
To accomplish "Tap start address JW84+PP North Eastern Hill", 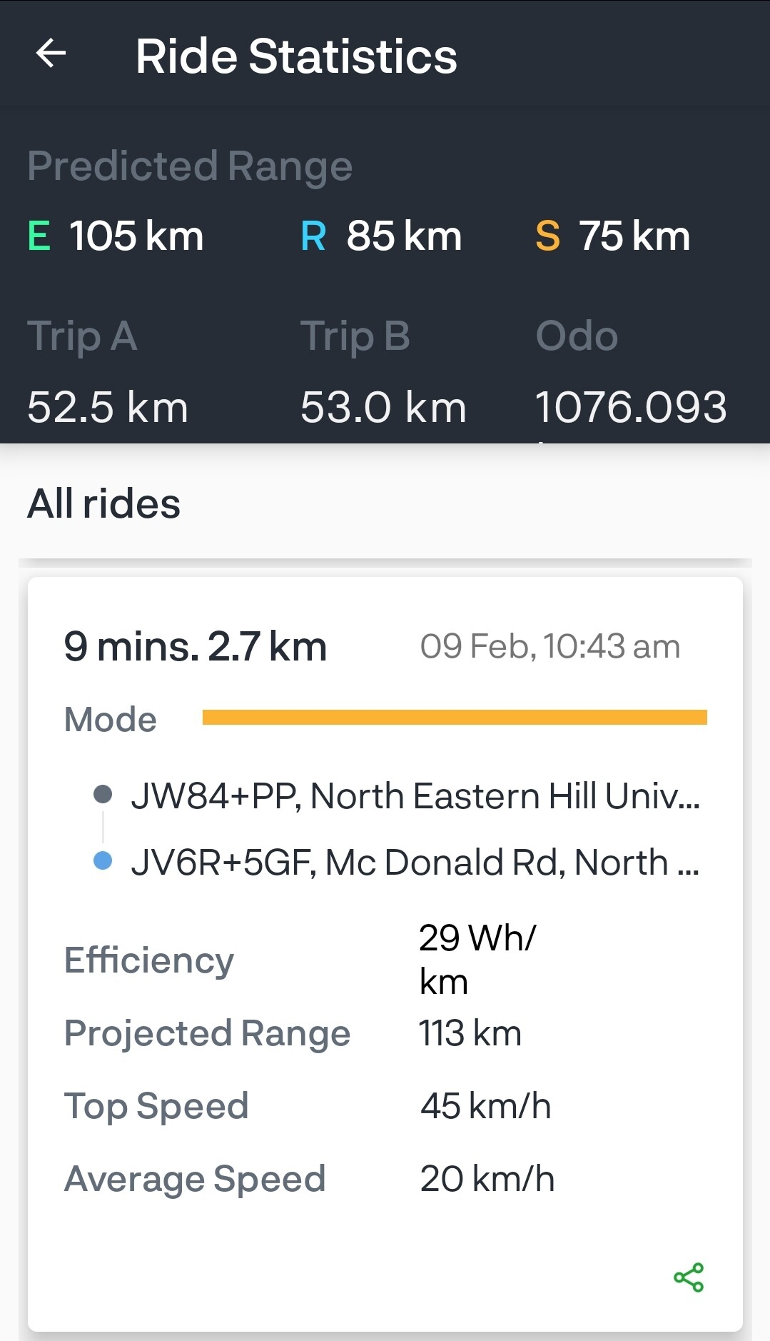I will [415, 795].
